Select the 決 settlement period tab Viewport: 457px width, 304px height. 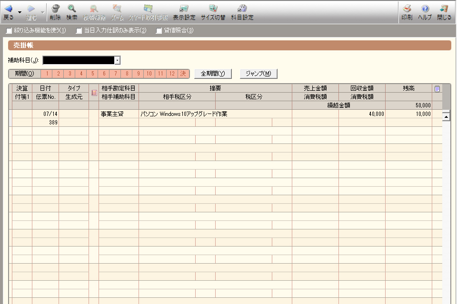pyautogui.click(x=183, y=74)
